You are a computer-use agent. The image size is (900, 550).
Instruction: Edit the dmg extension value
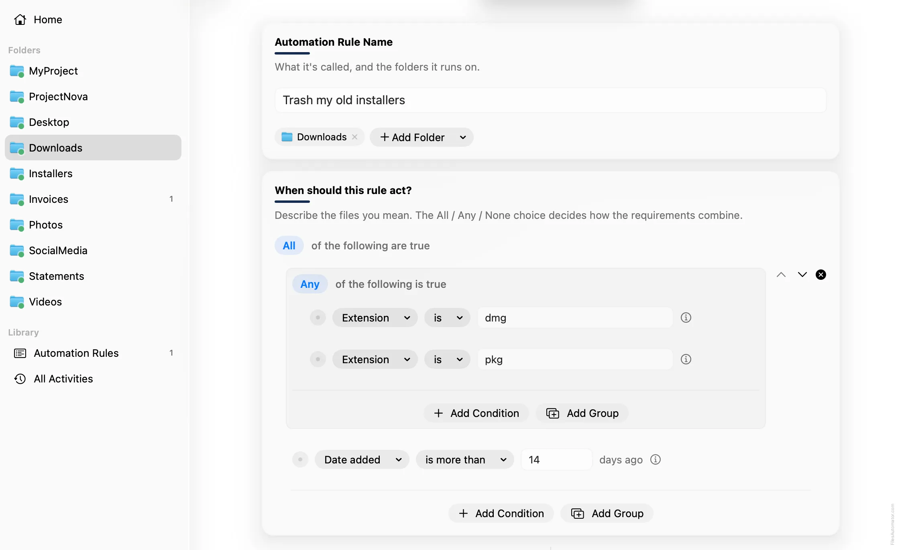coord(575,318)
